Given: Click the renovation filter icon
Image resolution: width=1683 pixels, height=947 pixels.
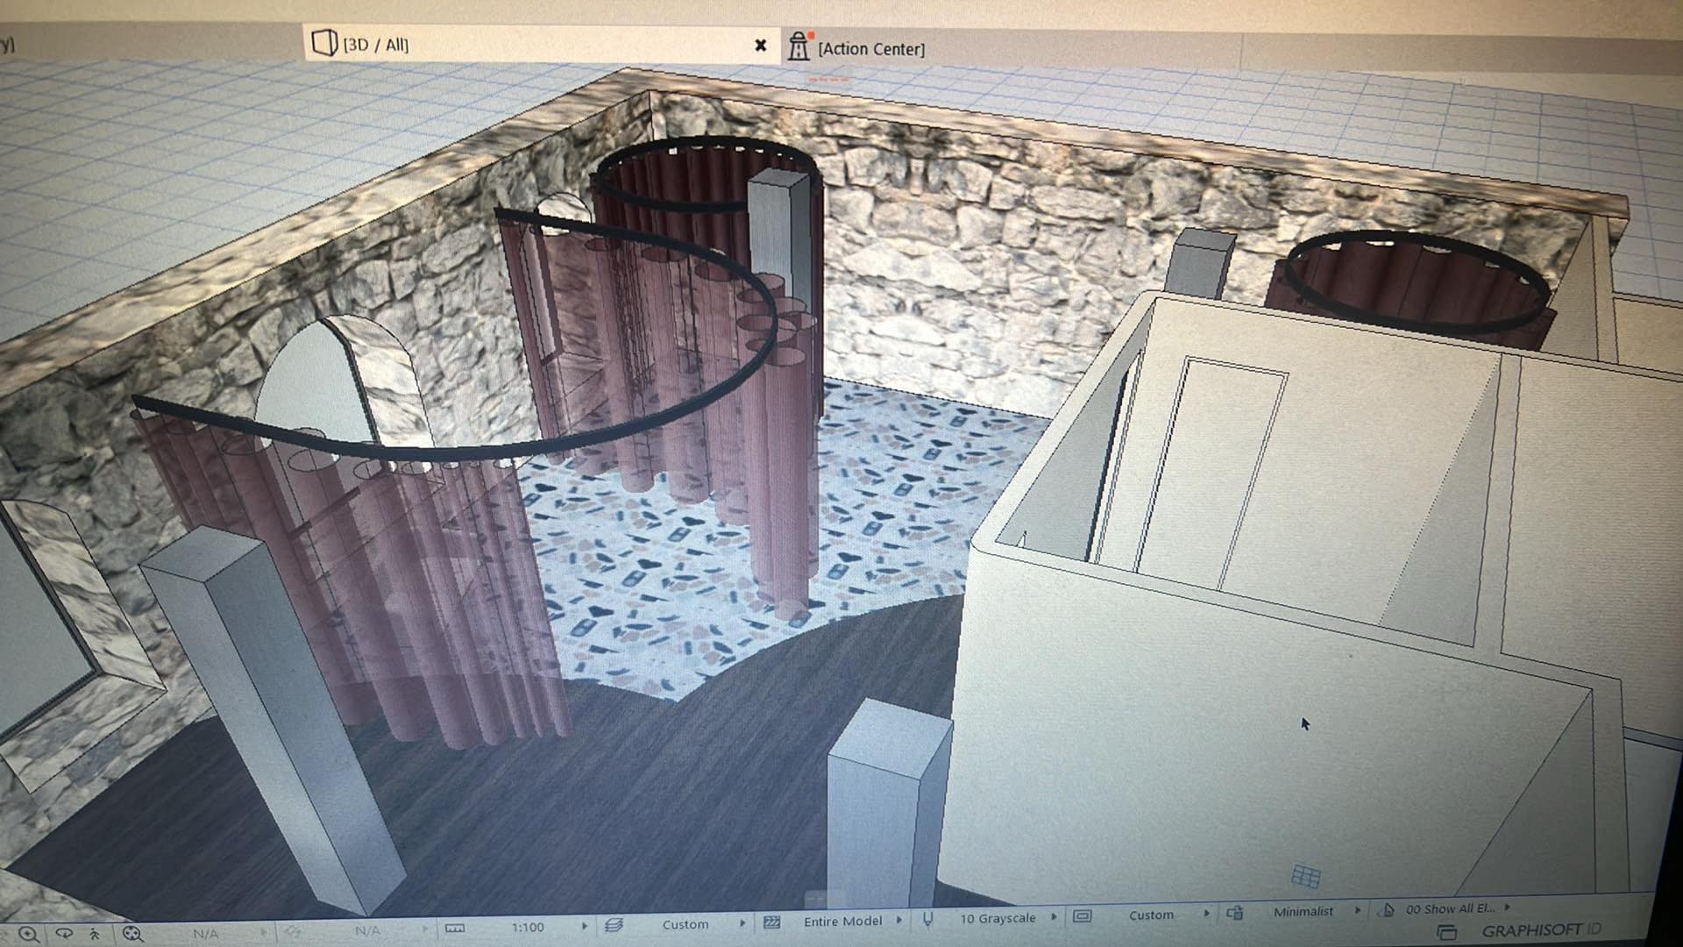Looking at the screenshot, I should (x=1388, y=910).
